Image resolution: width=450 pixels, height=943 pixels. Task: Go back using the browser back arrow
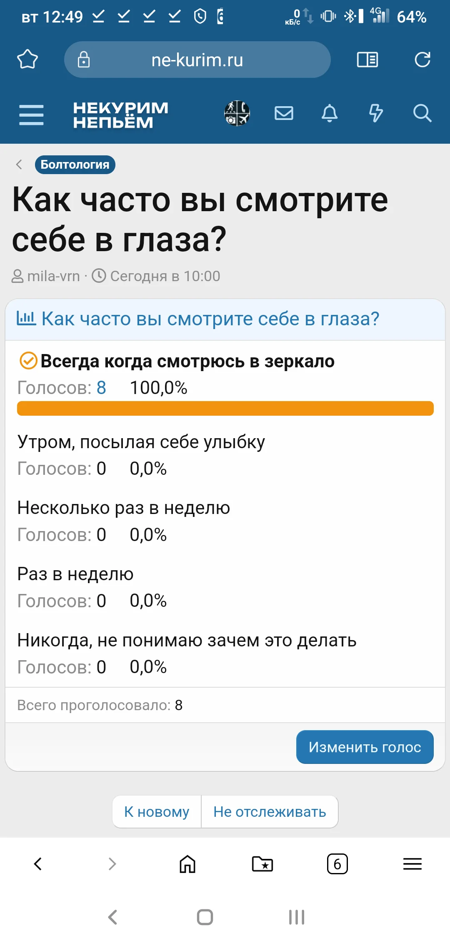click(37, 863)
